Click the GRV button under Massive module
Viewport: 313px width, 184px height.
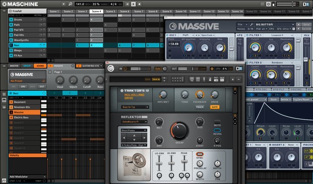pyautogui.click(x=23, y=87)
